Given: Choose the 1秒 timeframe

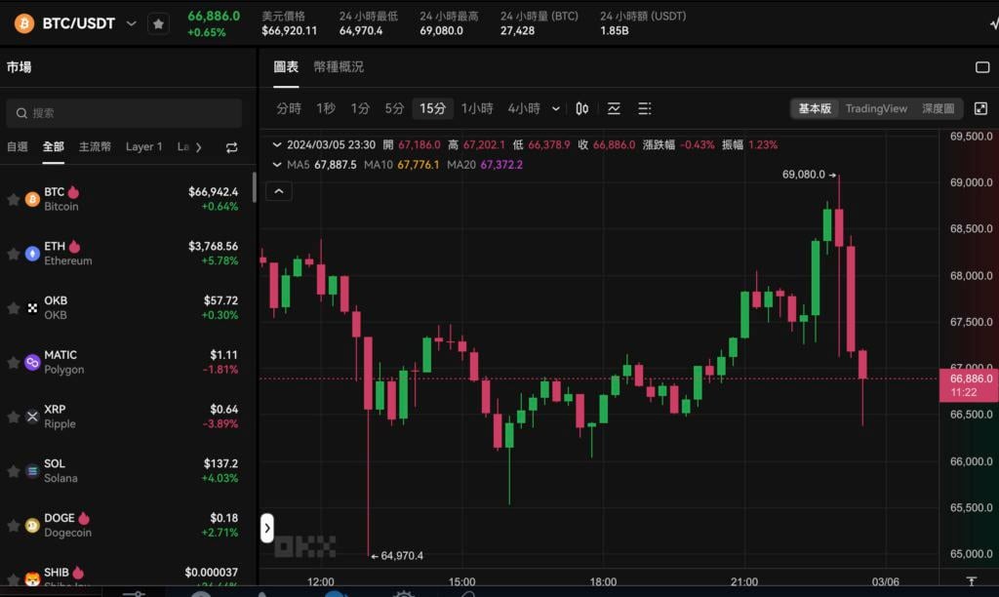Looking at the screenshot, I should (x=326, y=109).
